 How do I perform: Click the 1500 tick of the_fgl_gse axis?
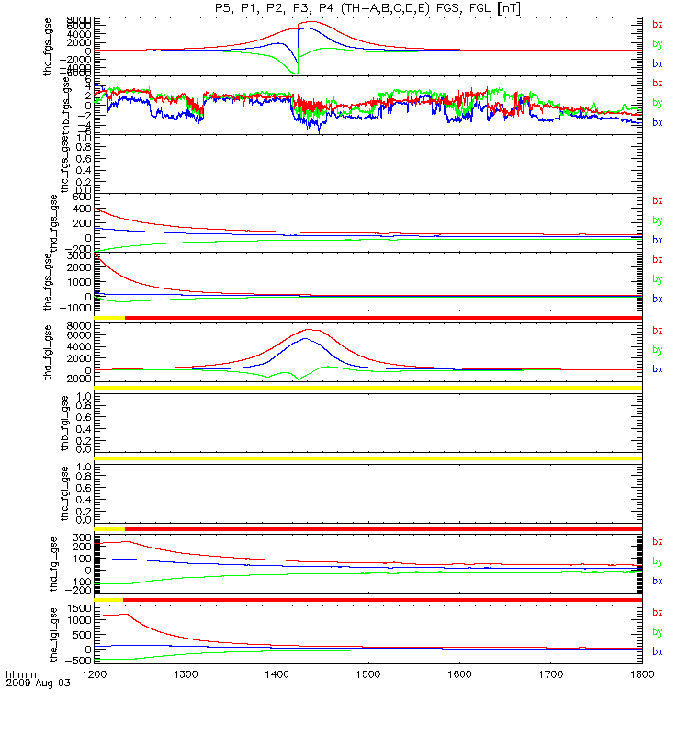(x=79, y=608)
